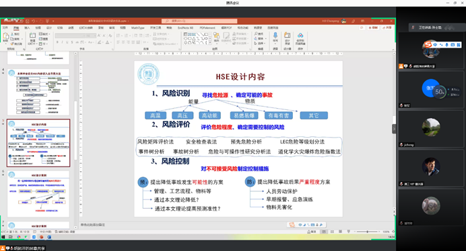Click the pen drawing icon in title bar
The width and height of the screenshot is (466, 251).
[353, 21]
